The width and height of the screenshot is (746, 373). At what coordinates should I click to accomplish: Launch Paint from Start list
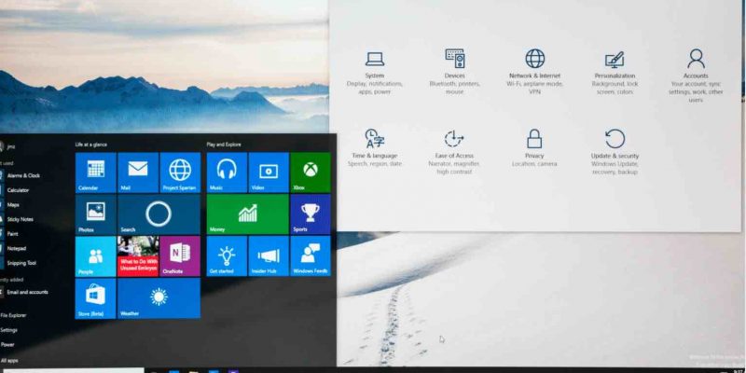11,234
